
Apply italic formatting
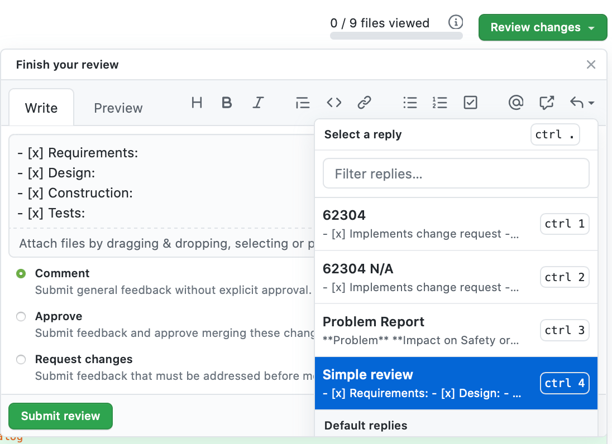coord(257,103)
